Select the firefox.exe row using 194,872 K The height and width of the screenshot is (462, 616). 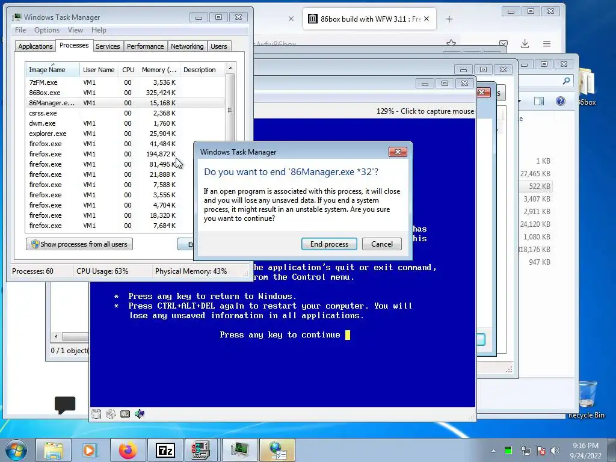coord(110,154)
